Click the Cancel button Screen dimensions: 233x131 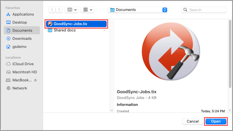click(x=193, y=121)
